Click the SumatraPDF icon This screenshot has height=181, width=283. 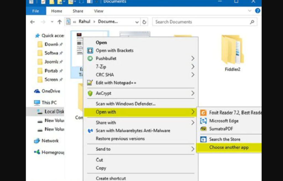(203, 129)
